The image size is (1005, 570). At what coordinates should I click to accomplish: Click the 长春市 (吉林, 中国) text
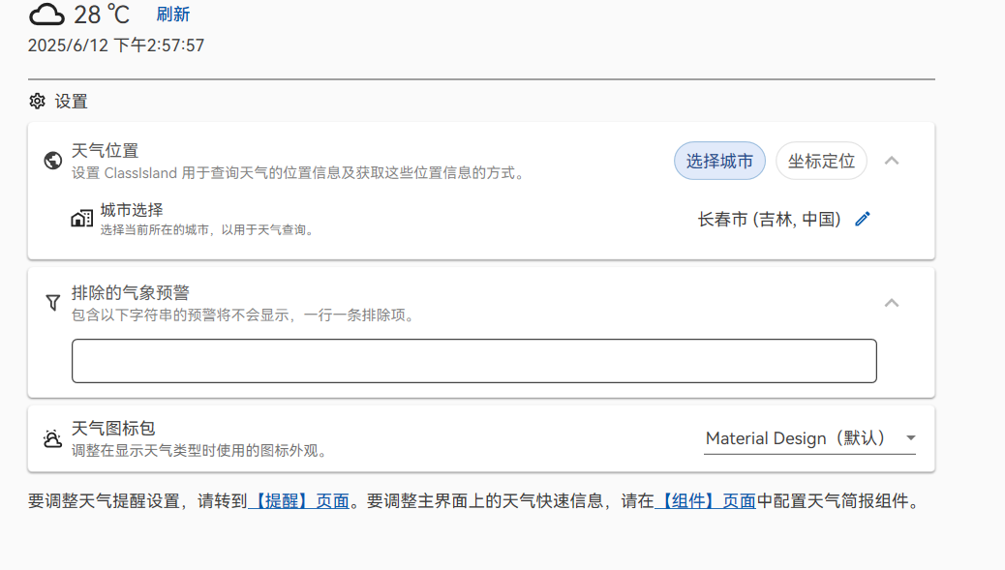coord(769,219)
